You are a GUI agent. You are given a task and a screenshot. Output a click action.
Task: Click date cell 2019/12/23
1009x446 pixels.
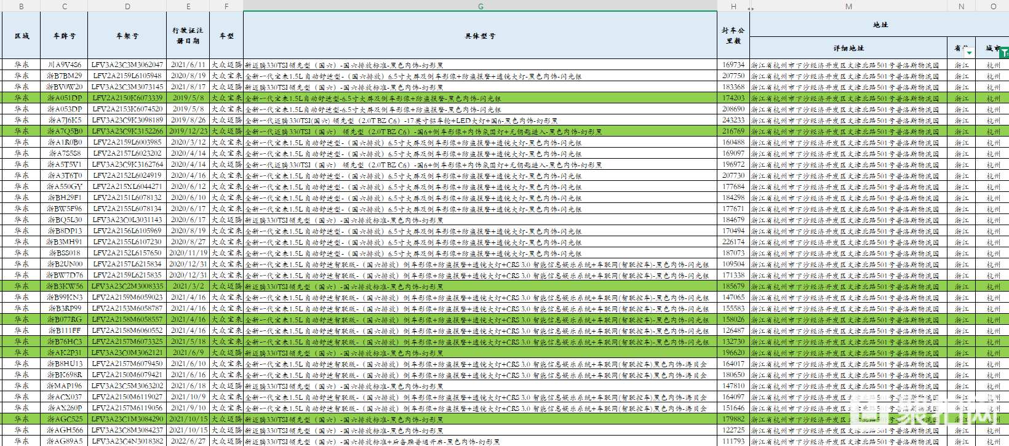(187, 131)
